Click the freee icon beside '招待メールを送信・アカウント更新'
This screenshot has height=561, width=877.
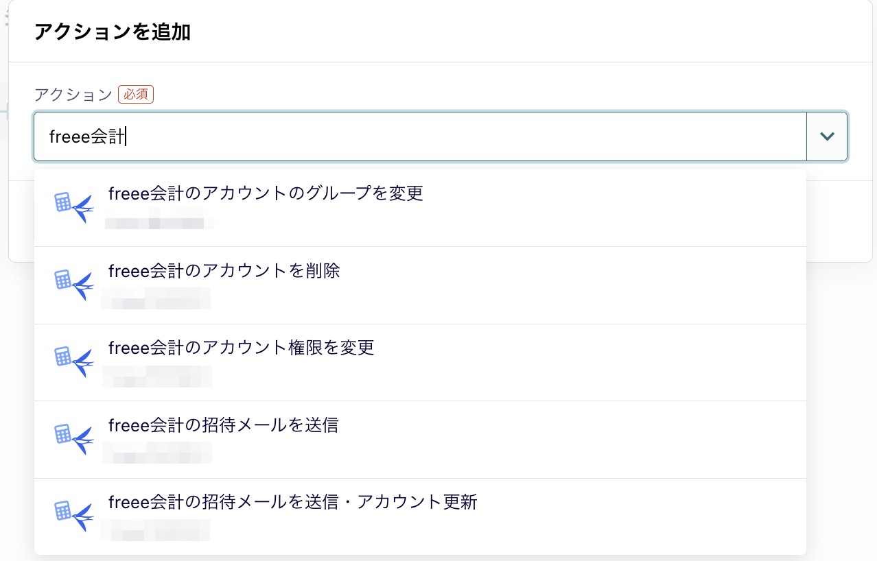[x=73, y=516]
